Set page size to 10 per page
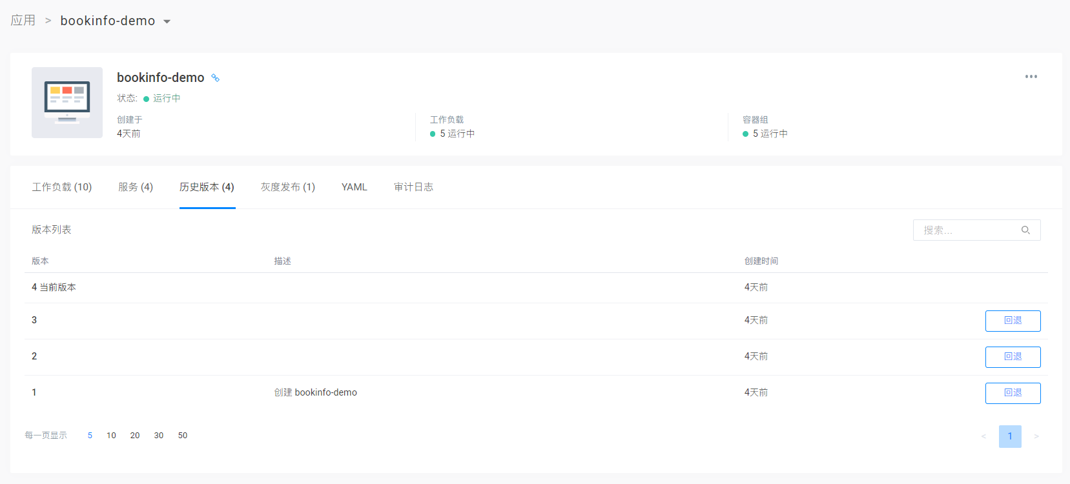Viewport: 1070px width, 484px height. pos(111,436)
